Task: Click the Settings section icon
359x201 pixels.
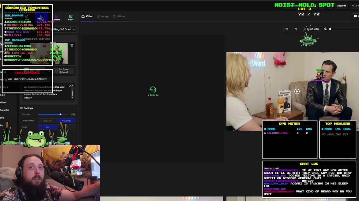Action: 21,108
